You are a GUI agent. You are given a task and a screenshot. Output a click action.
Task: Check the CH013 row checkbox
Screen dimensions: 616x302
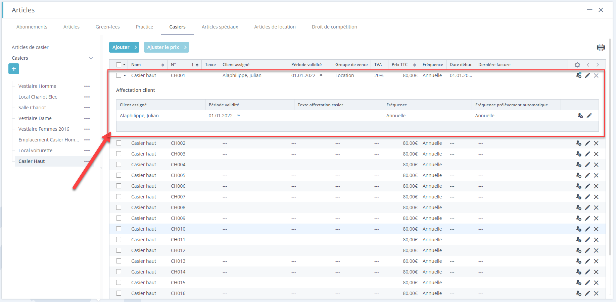pyautogui.click(x=119, y=261)
